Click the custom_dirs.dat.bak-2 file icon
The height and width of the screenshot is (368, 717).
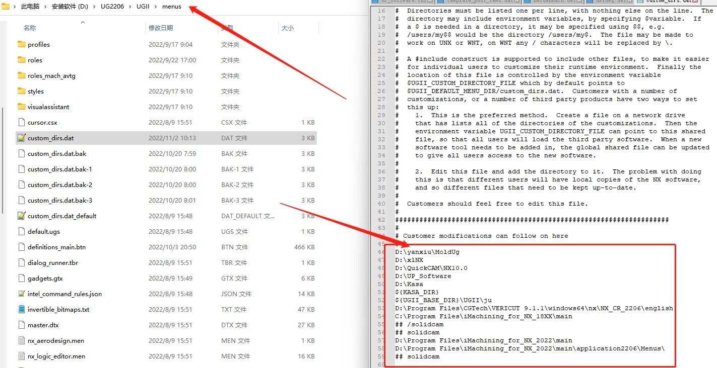[x=21, y=185]
